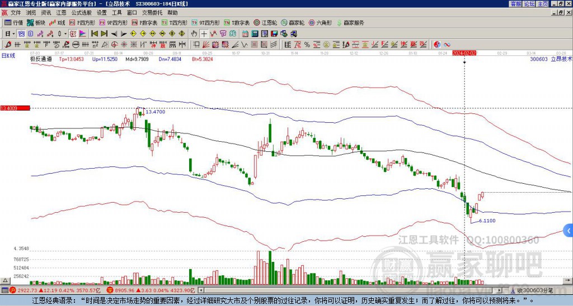573x306 pixels.
Task: Click the 300603 立昂技术 stock label
Action: click(551, 59)
